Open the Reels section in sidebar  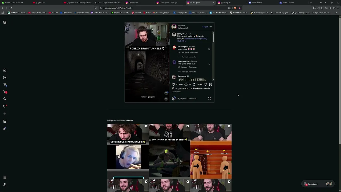5,78
